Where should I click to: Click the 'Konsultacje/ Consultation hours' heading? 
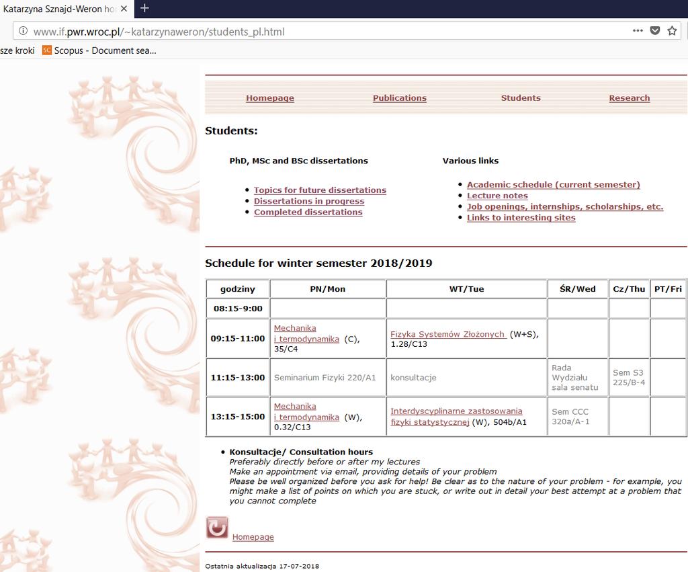pos(301,452)
